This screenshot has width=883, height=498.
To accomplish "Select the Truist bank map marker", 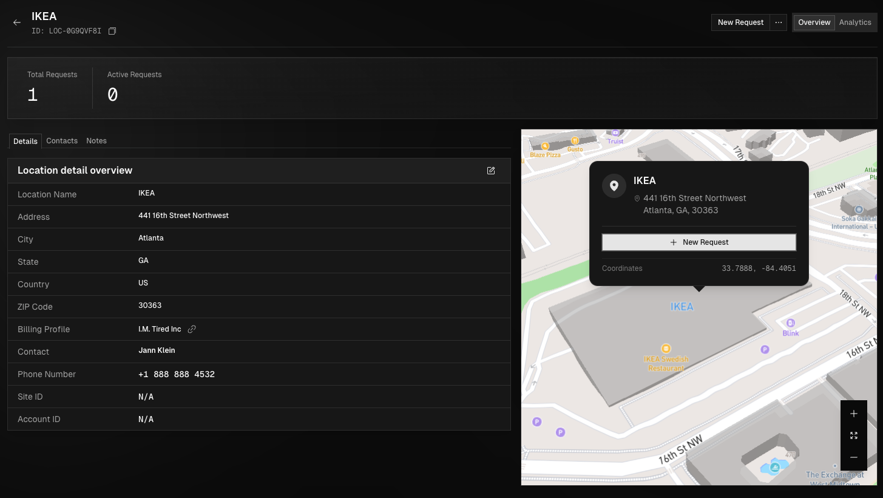I will click(615, 133).
